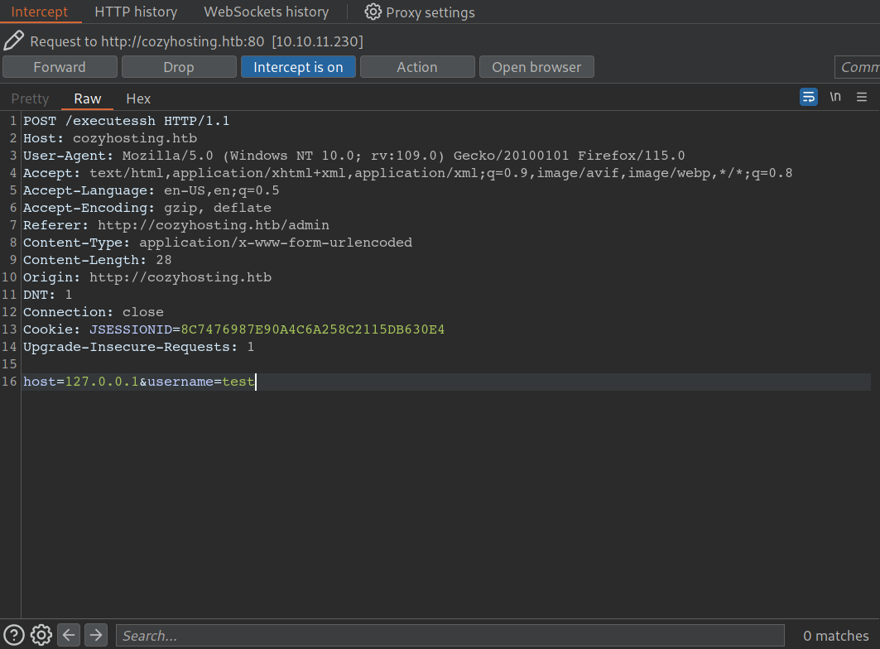Turn off Intercept is on toggle
880x649 pixels.
pos(298,67)
